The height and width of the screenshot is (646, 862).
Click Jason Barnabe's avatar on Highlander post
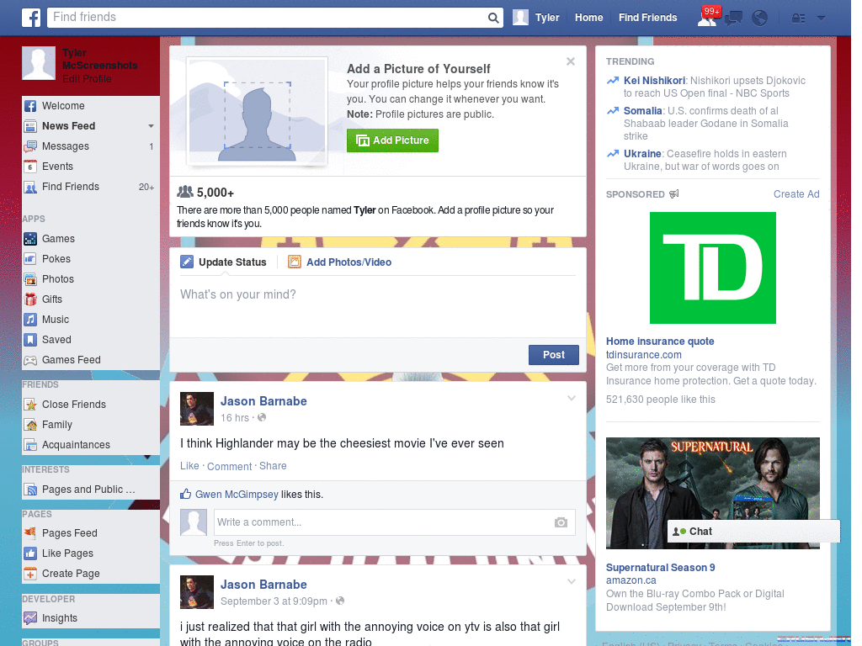(197, 409)
